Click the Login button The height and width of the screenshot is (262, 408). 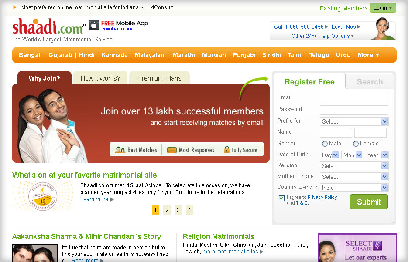pos(383,8)
